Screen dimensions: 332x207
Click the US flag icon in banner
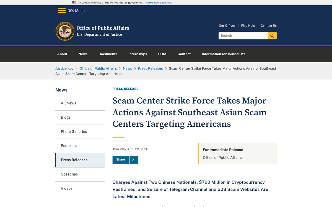74,2
